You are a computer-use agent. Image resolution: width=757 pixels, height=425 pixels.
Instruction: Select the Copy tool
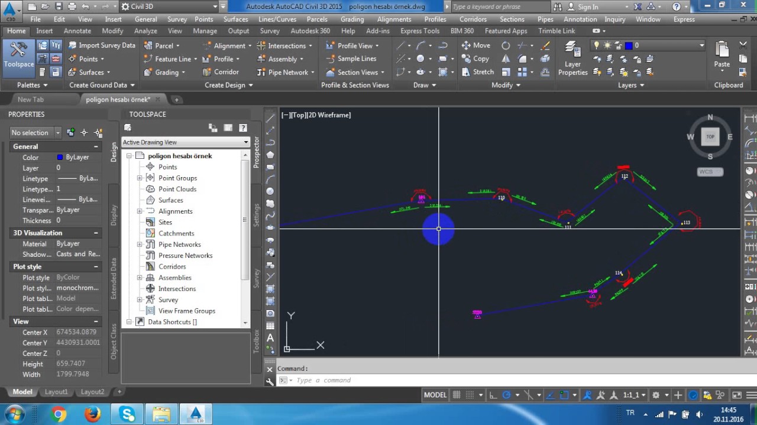coord(475,59)
